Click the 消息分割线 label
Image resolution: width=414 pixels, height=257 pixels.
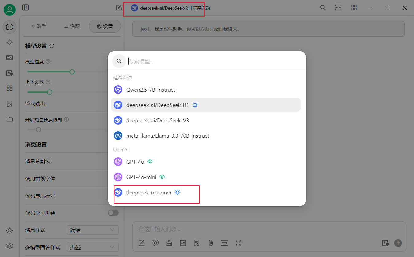coord(37,161)
